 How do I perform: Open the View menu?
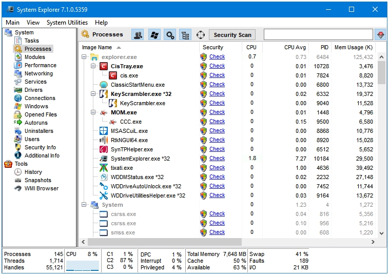33,23
